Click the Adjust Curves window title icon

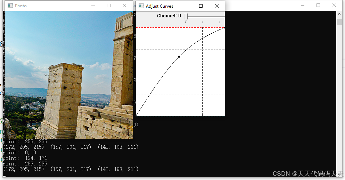click(x=141, y=6)
